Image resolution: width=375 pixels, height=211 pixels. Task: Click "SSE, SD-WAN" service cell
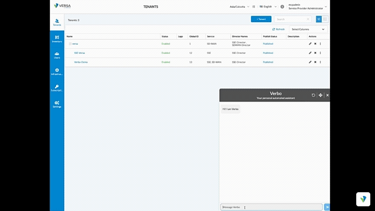(x=214, y=62)
